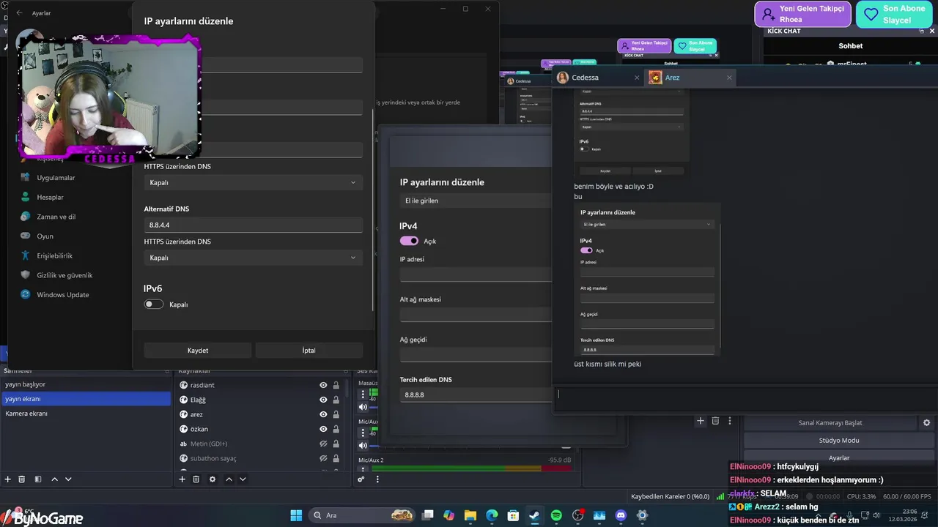Close the Cedessa chat tab
Image resolution: width=938 pixels, height=527 pixels.
click(x=636, y=78)
